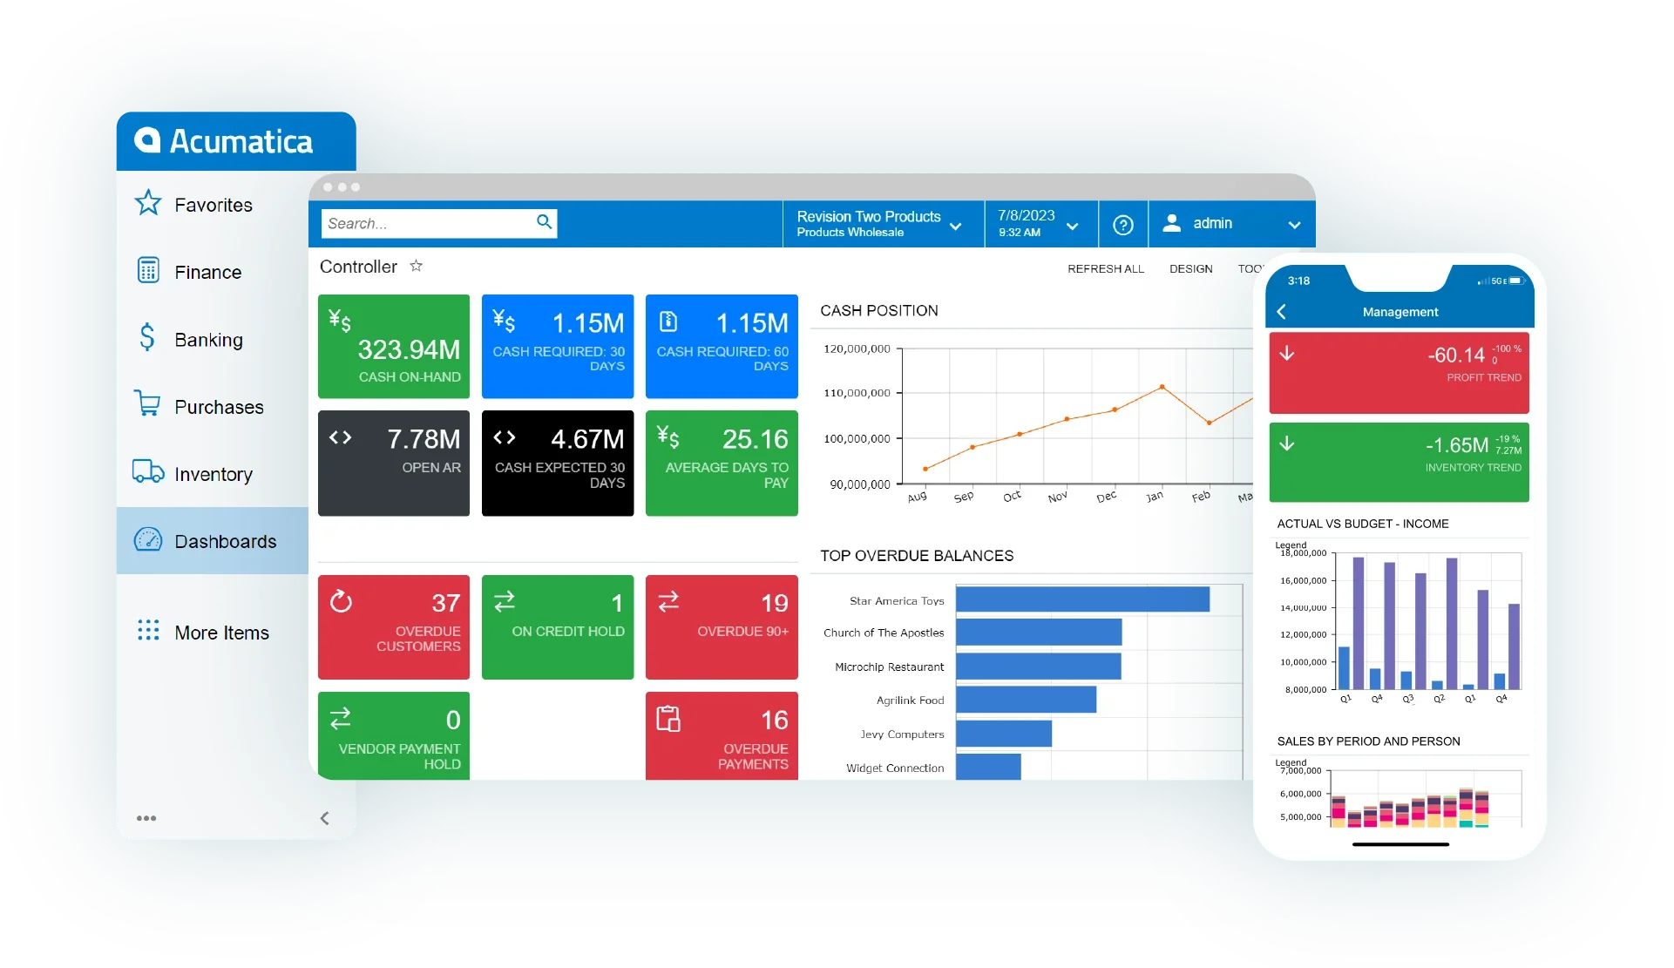Screen dimensions: 1674x968
Task: Click the Dashboards gauge icon
Action: click(x=150, y=539)
